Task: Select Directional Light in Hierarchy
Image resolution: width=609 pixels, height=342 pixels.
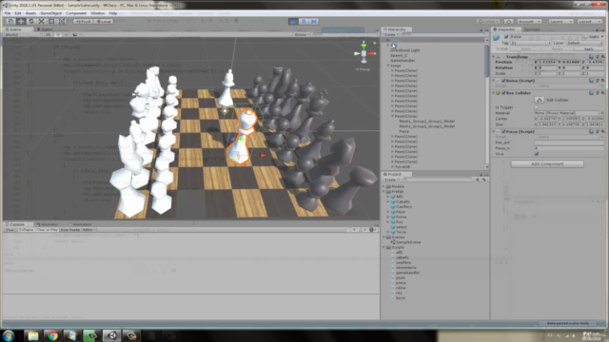Action: click(x=404, y=50)
